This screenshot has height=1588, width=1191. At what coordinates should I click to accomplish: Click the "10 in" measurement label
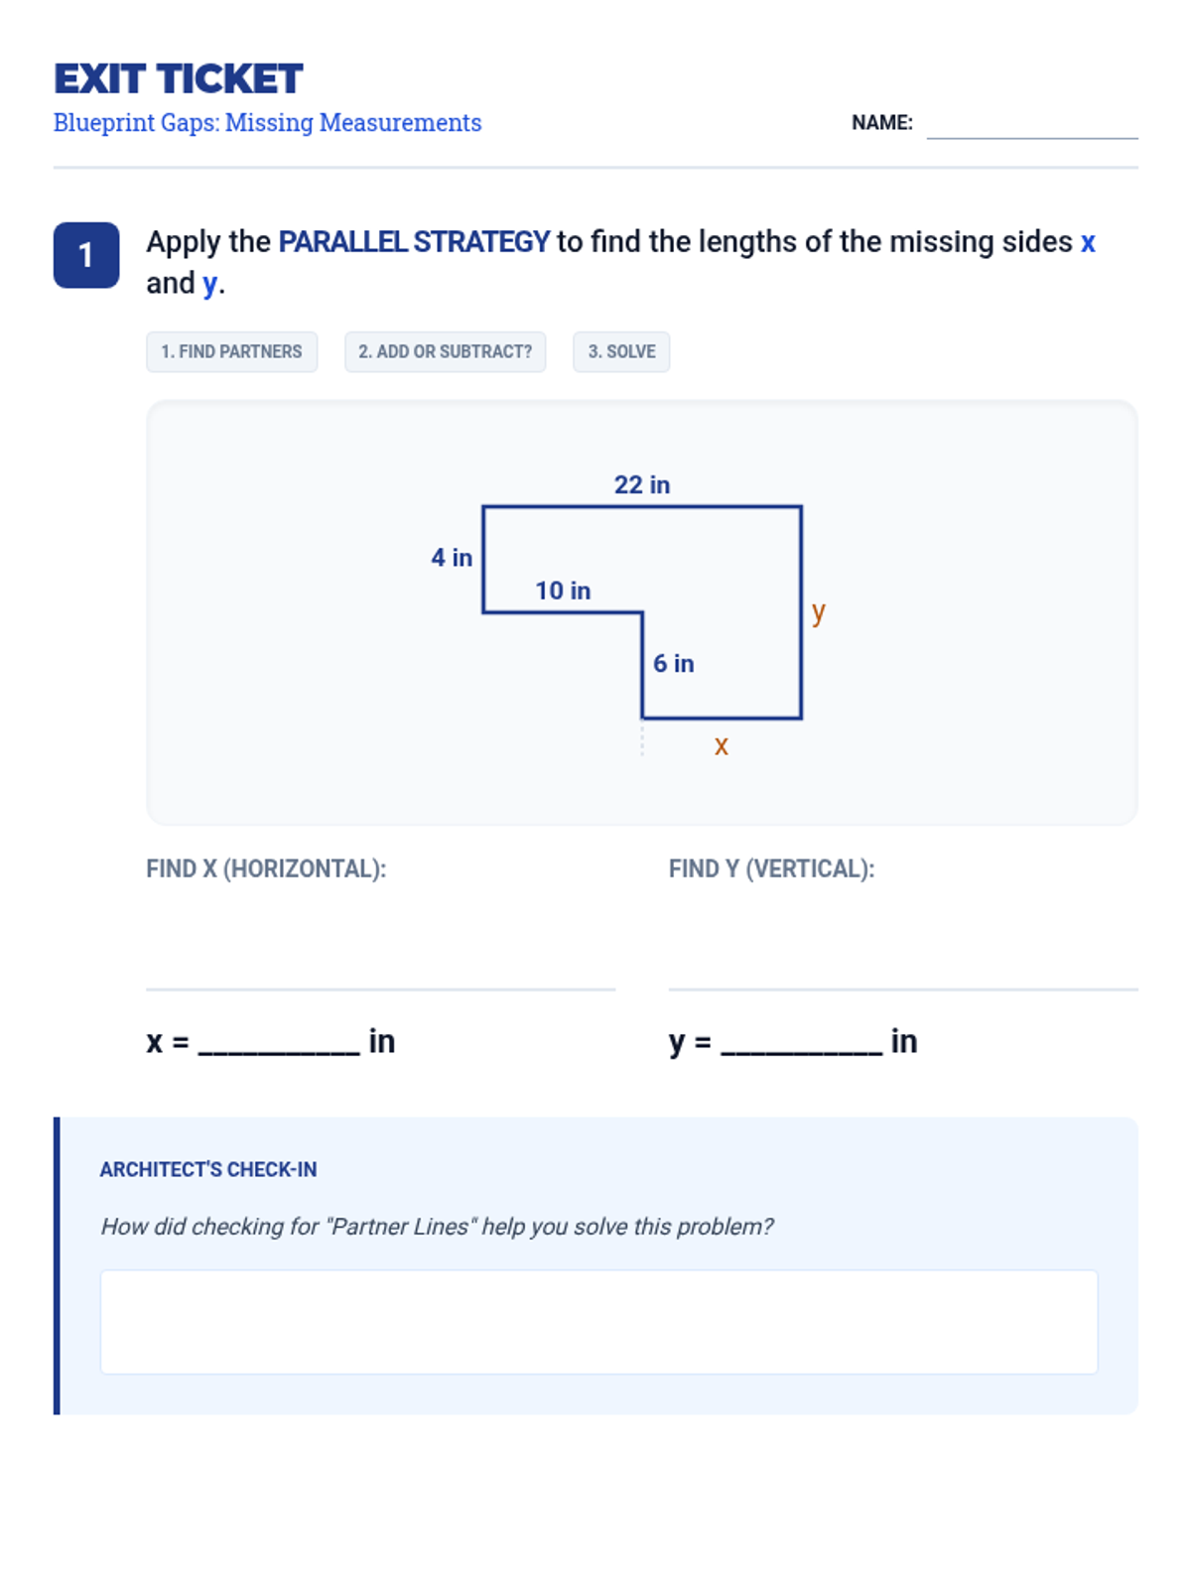click(x=563, y=592)
